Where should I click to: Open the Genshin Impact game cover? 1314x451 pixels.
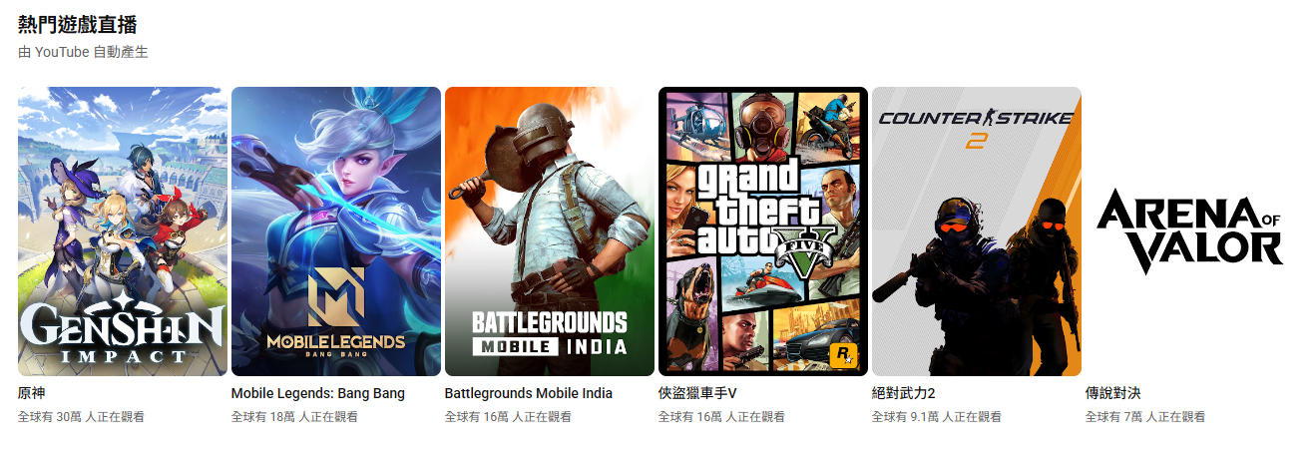coord(123,231)
